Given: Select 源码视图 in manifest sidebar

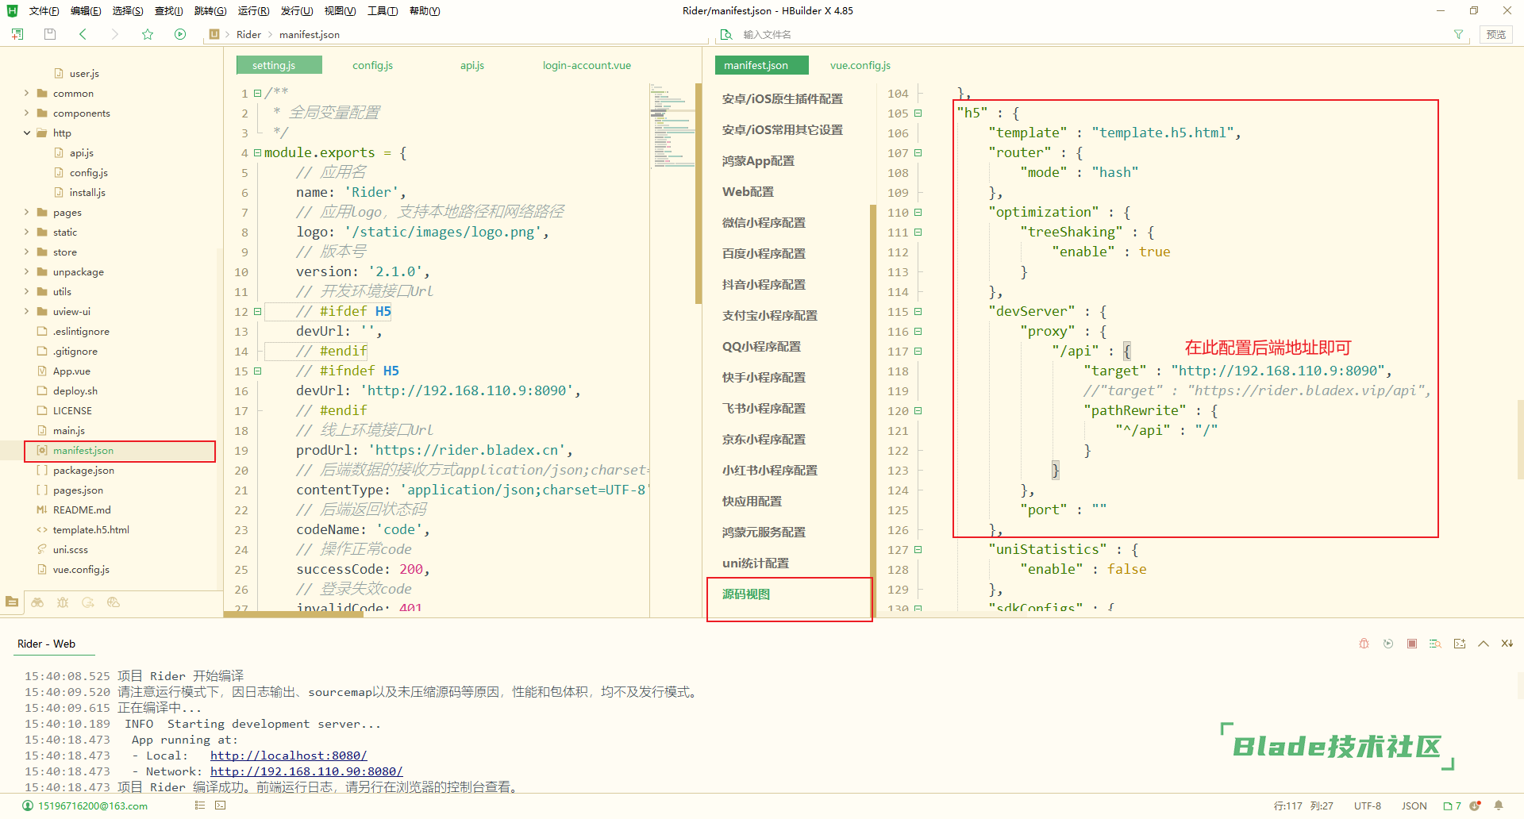Looking at the screenshot, I should (746, 594).
